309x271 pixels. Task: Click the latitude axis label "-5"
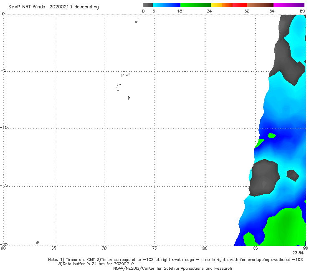pos(4,70)
